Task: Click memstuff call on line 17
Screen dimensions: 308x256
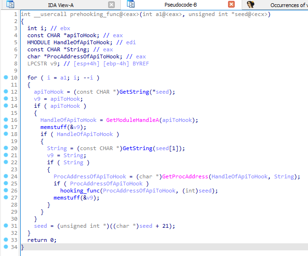Action: tap(54, 127)
